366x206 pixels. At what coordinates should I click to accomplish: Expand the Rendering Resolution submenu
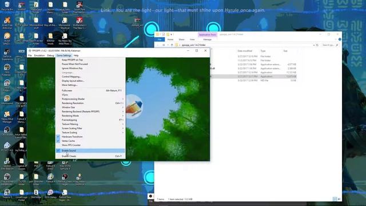tap(90, 103)
